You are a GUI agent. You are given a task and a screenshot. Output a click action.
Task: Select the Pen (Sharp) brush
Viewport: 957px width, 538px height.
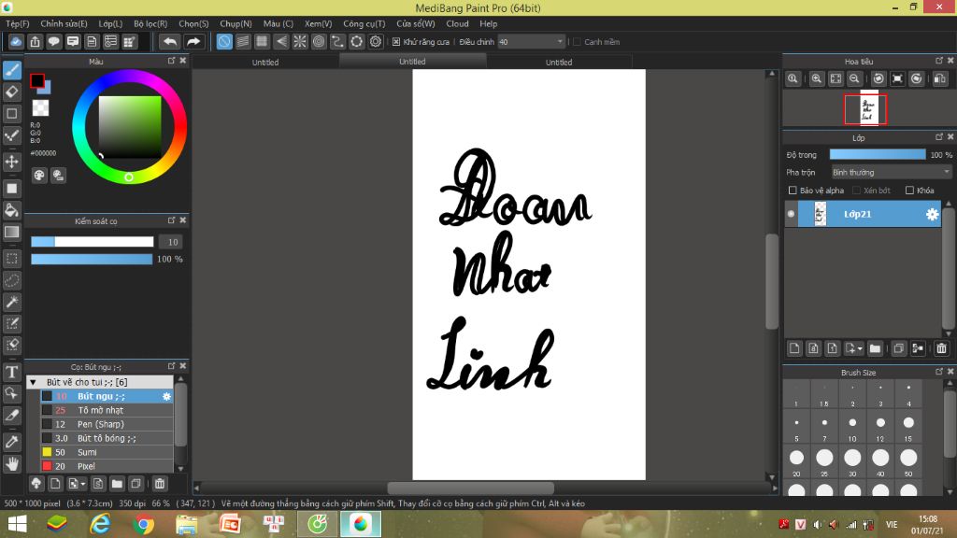[x=107, y=425]
